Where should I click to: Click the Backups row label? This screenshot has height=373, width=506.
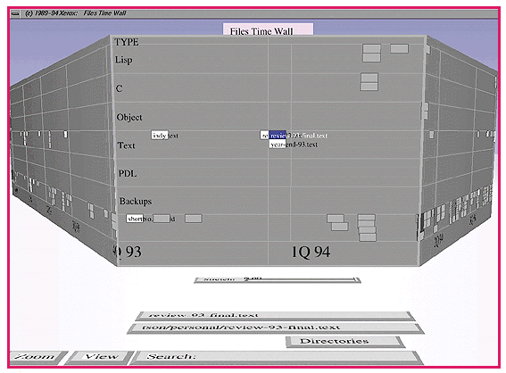[x=136, y=202]
